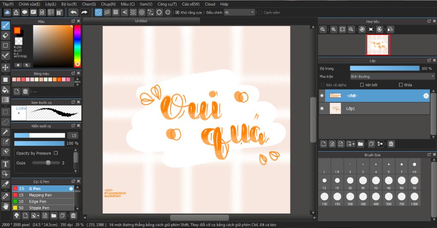Screen dimensions: 437x228
Task: Zoom in on the navigator
Action: click(334, 29)
